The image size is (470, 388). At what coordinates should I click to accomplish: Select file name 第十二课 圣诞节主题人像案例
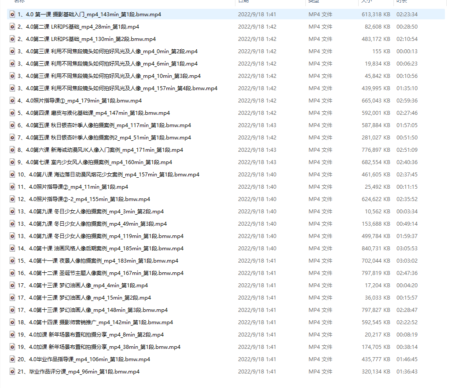tap(100, 273)
